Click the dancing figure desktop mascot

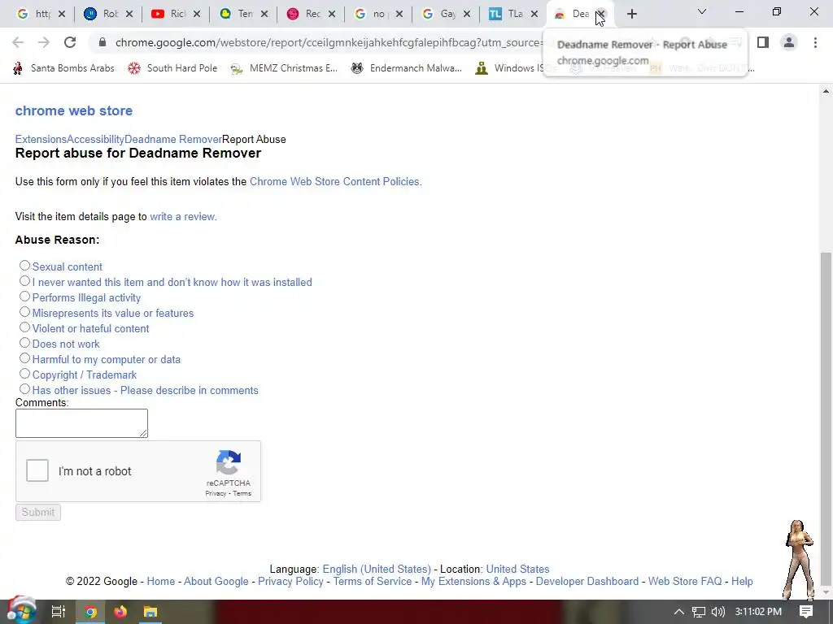coord(800,560)
